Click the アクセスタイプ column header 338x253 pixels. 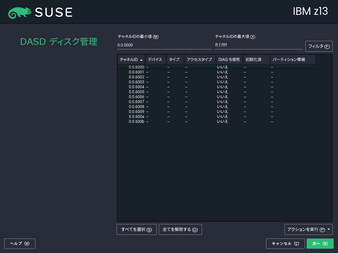199,60
